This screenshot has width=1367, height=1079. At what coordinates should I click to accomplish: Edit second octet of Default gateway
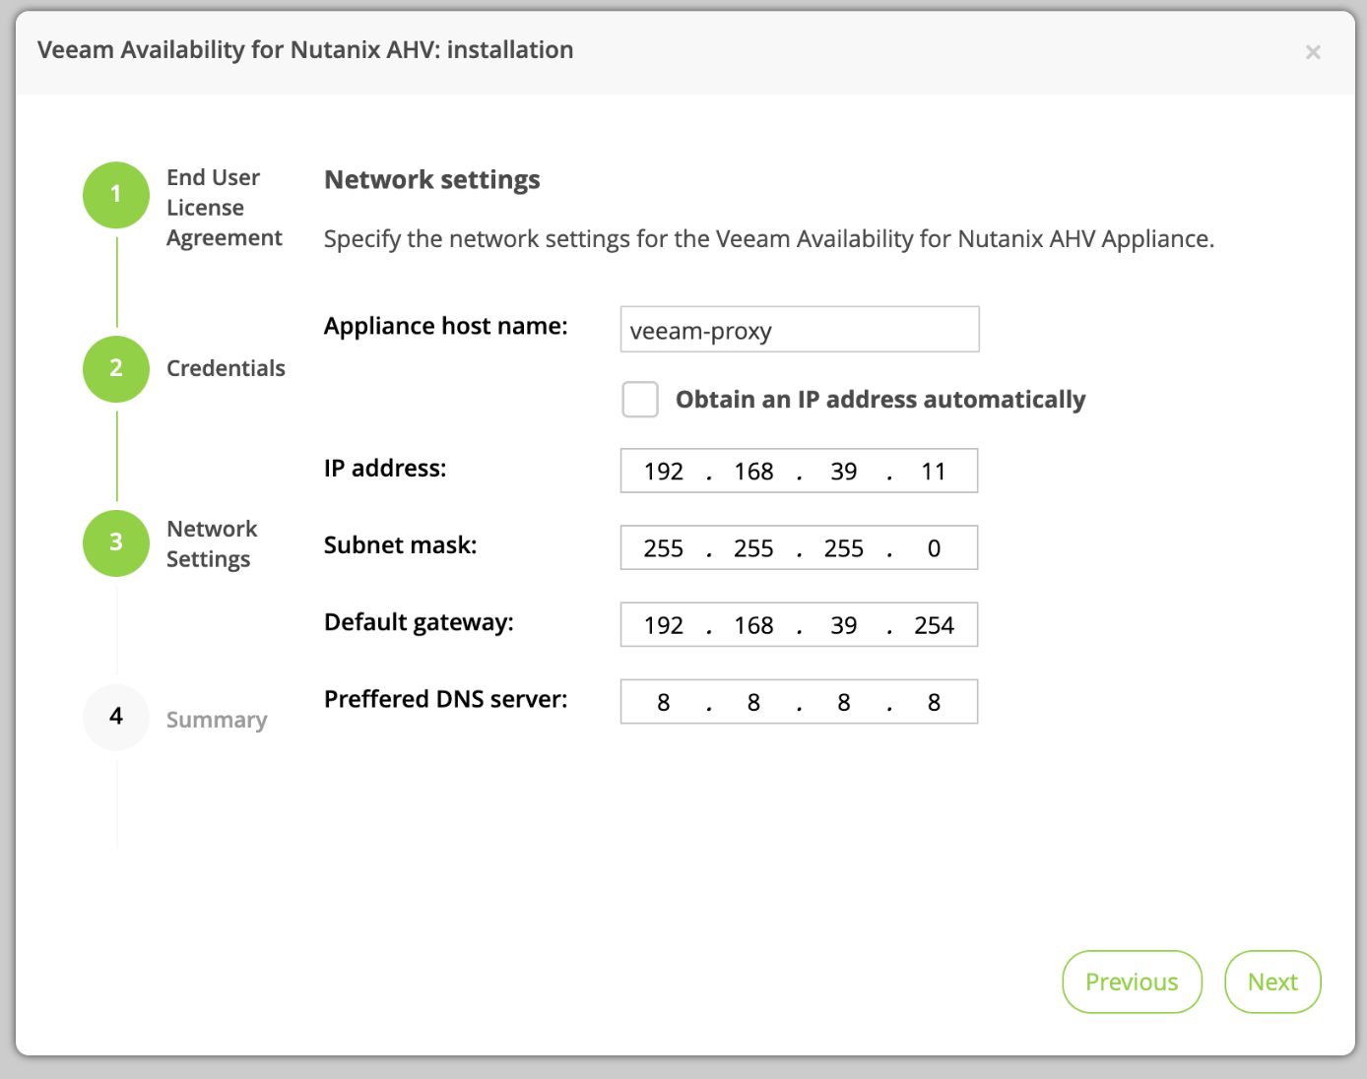[753, 625]
